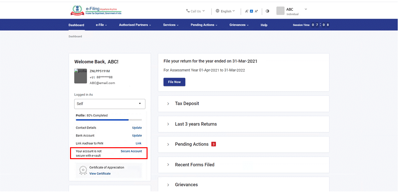
Task: Click the File Now button
Action: pos(174,82)
